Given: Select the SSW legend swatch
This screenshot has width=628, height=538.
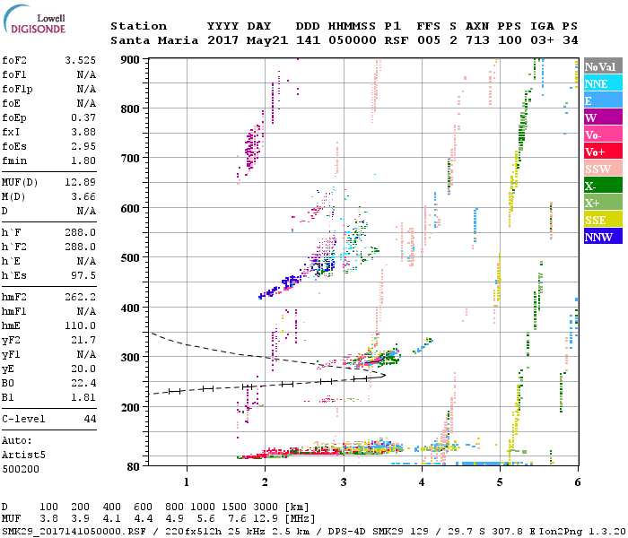Looking at the screenshot, I should point(603,169).
